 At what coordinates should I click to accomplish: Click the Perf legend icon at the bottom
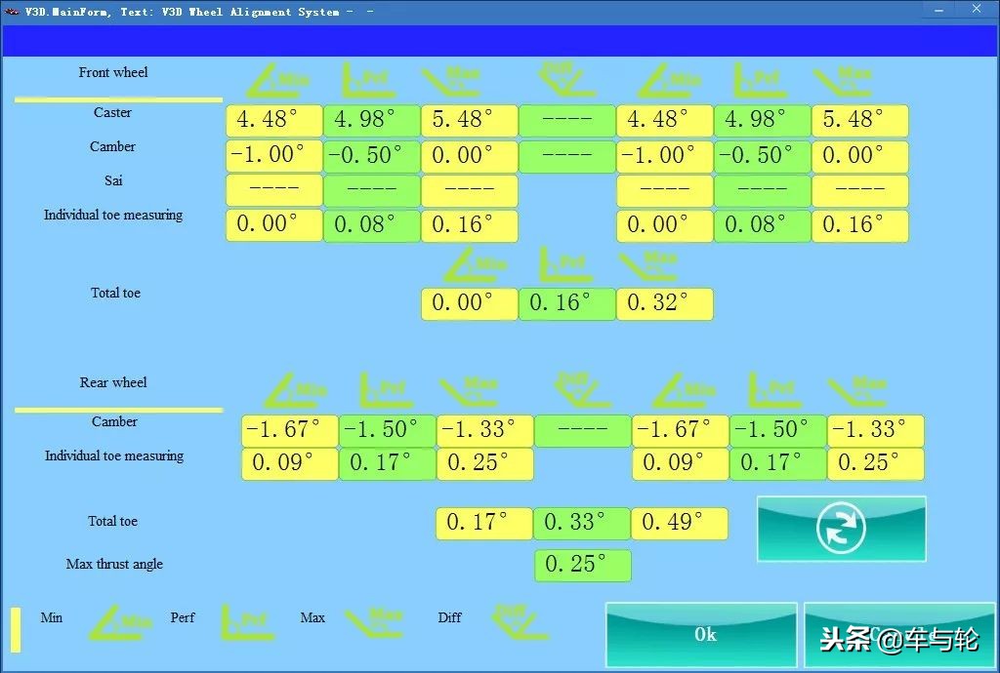(x=247, y=622)
